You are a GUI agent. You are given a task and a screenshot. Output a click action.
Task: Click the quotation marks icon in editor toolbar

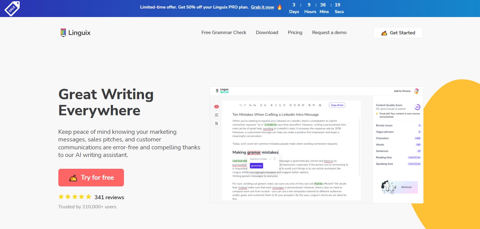[314, 105]
